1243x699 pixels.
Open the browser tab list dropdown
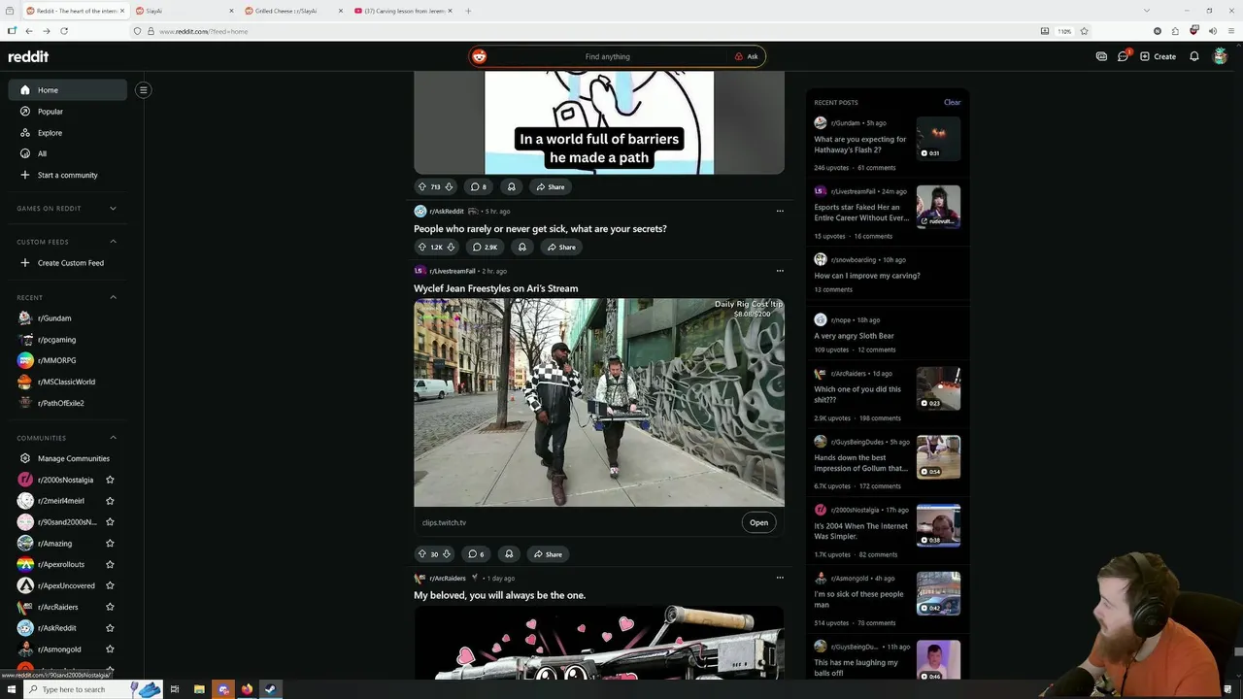[1146, 11]
